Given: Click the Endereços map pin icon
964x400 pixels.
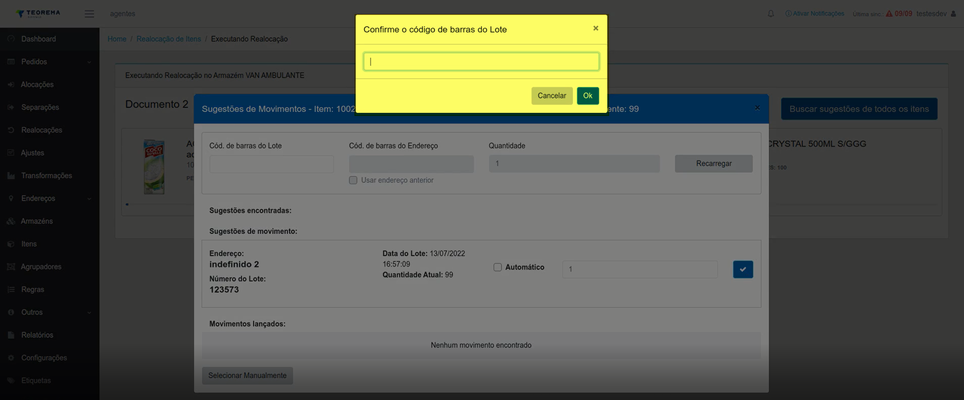Looking at the screenshot, I should click(11, 198).
